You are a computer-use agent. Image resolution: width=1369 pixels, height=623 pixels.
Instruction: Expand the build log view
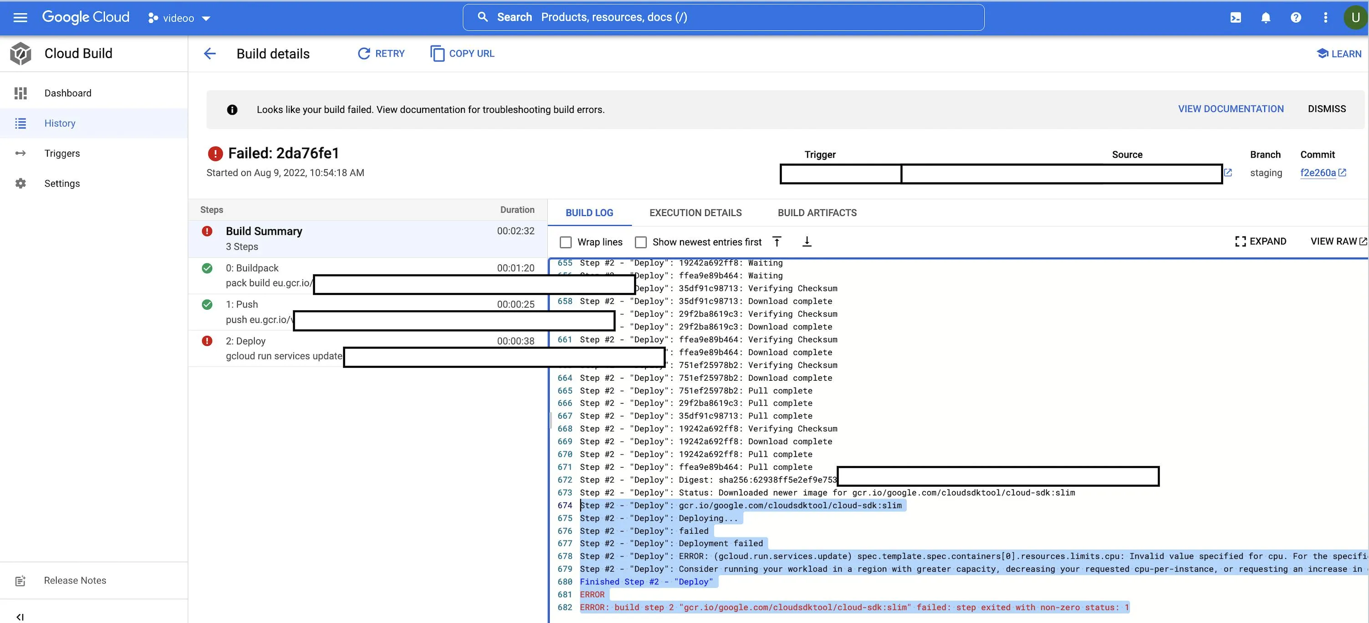[x=1261, y=241]
